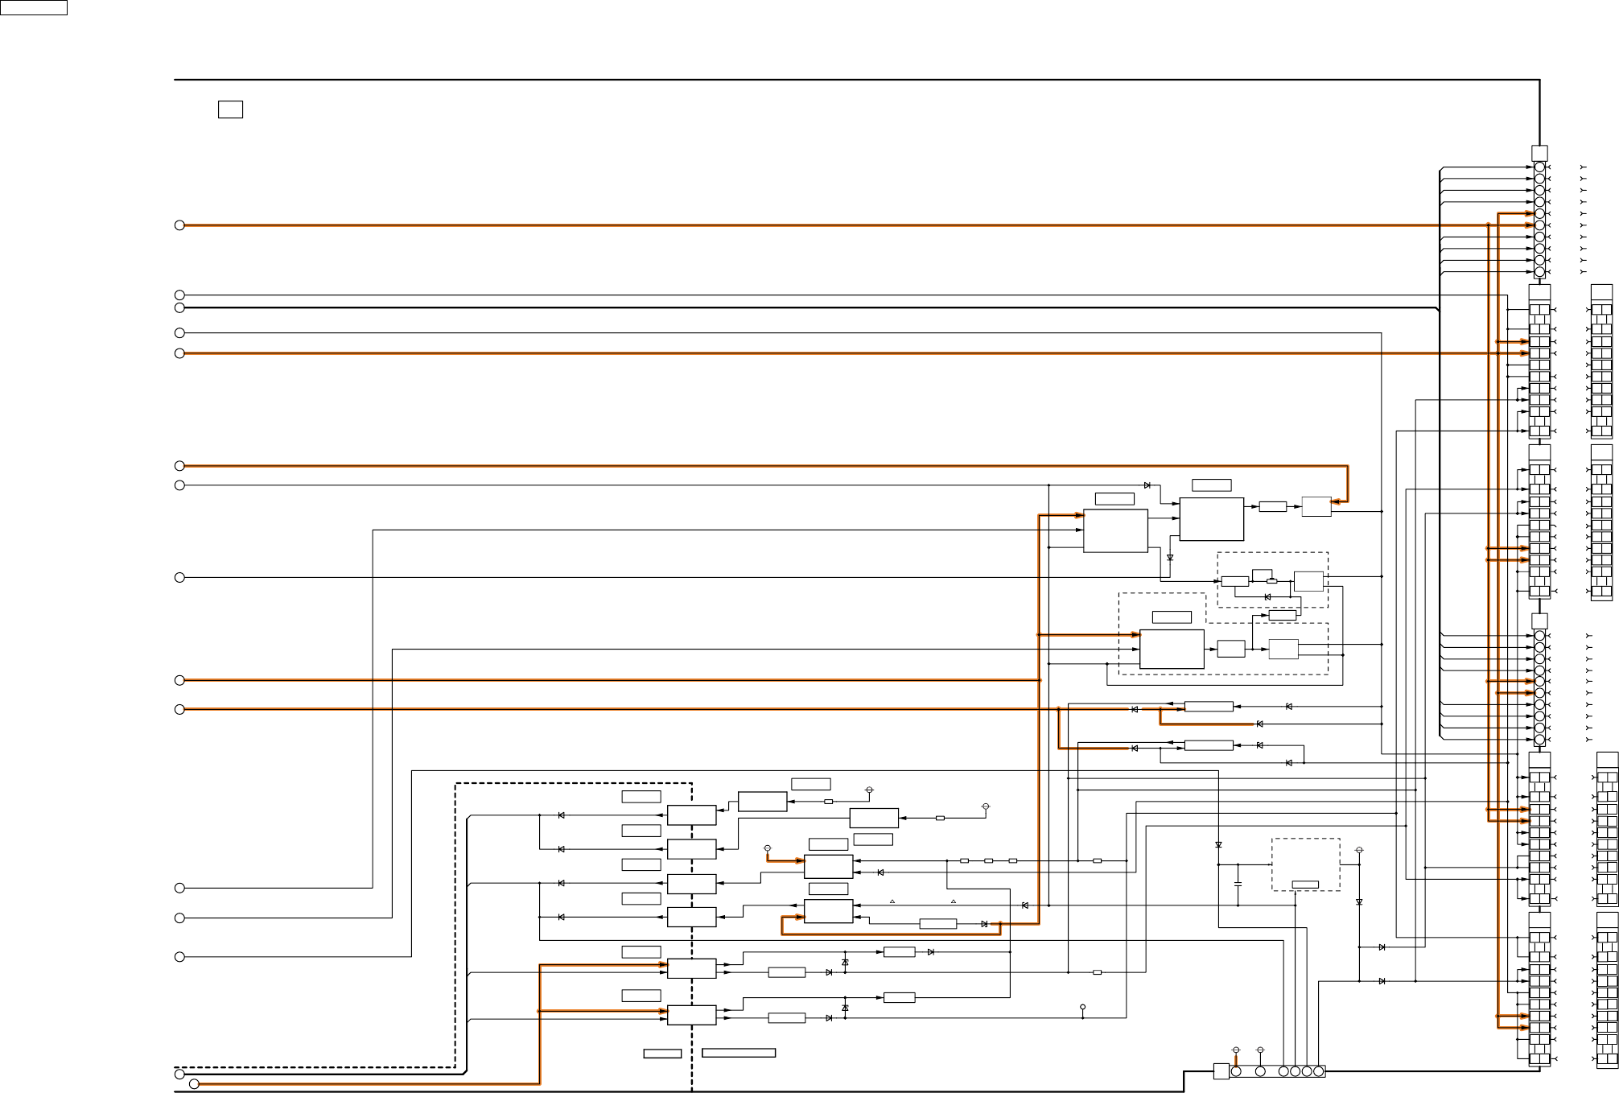The width and height of the screenshot is (1619, 1093).
Task: Click the short label box left of the long one
Action: [662, 1053]
